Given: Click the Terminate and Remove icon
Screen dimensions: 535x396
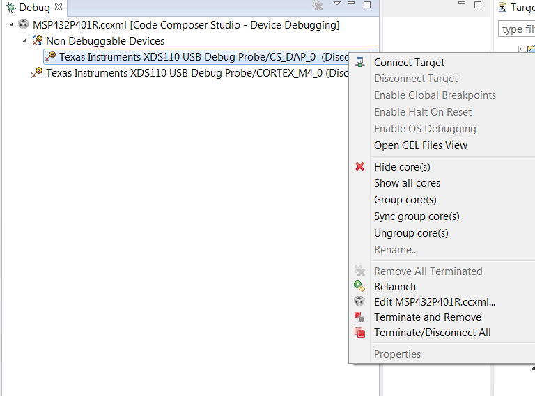Looking at the screenshot, I should pyautogui.click(x=359, y=317).
